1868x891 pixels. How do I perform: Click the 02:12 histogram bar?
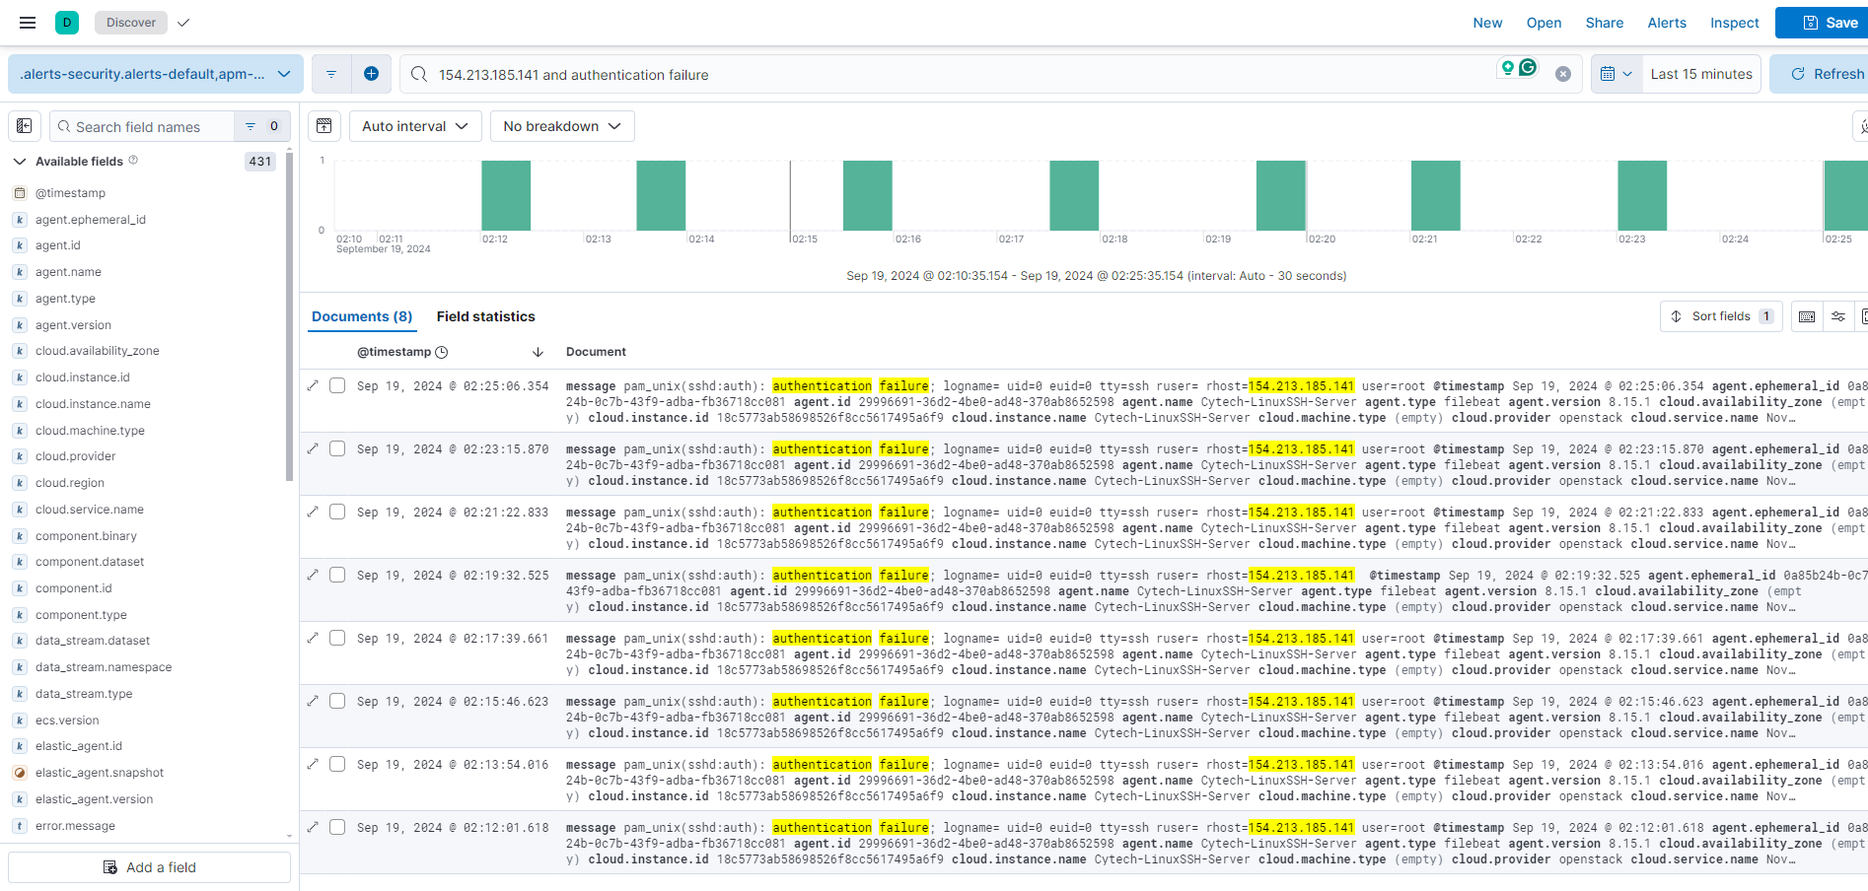[x=506, y=195]
